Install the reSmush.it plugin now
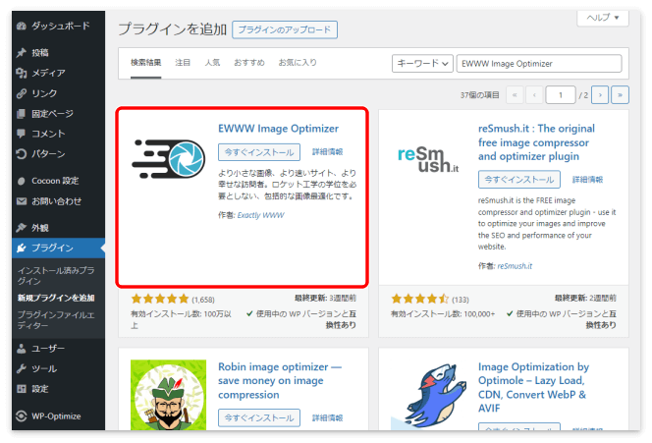652x443 pixels. pyautogui.click(x=518, y=180)
